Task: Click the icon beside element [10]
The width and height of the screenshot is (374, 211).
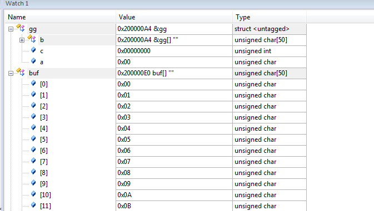Action: click(x=33, y=194)
